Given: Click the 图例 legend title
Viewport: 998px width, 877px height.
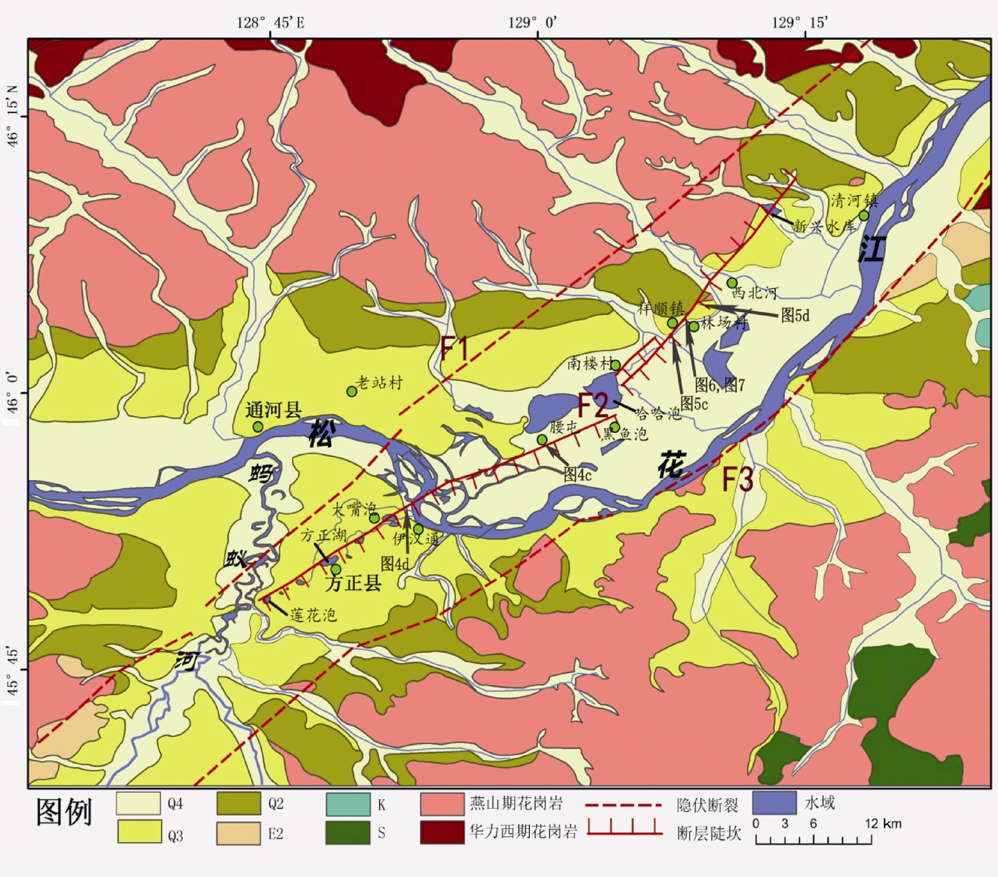Looking at the screenshot, I should (64, 812).
